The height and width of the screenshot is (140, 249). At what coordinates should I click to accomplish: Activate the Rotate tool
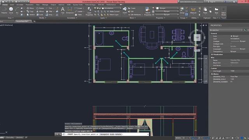[x=40, y=8]
